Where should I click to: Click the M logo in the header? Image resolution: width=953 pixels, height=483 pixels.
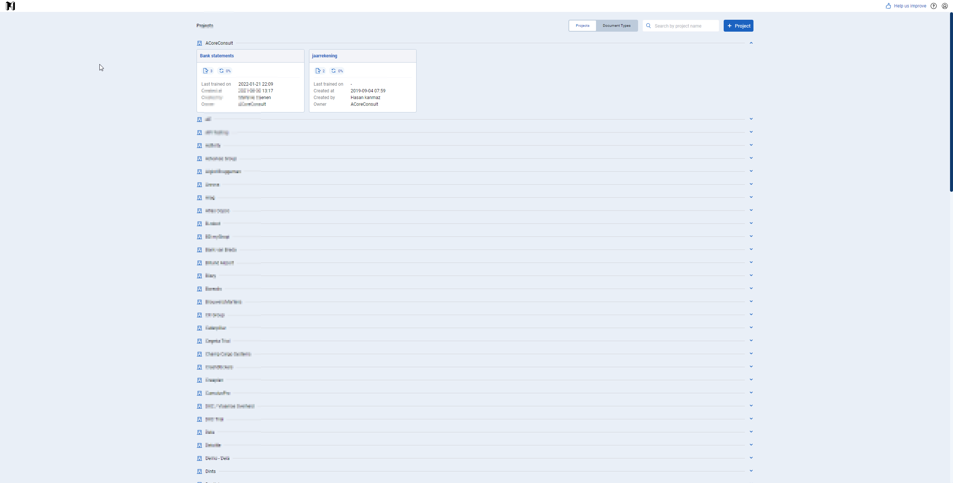point(10,6)
